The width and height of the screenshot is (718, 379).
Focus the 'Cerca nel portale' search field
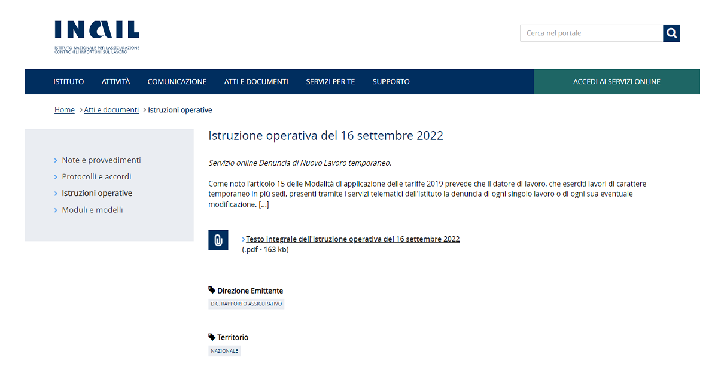(x=592, y=33)
